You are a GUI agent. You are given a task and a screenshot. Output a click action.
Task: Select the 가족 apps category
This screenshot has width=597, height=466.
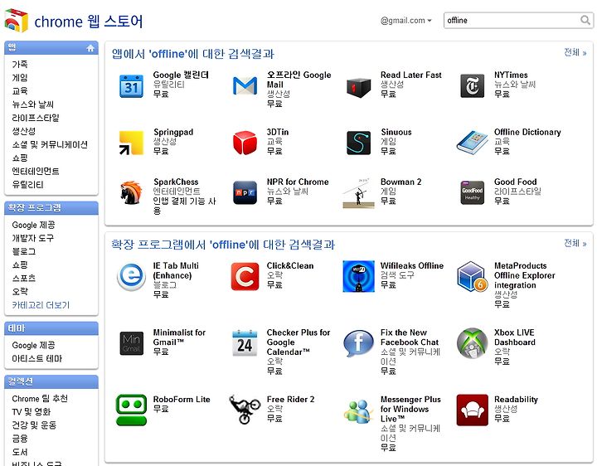point(20,65)
